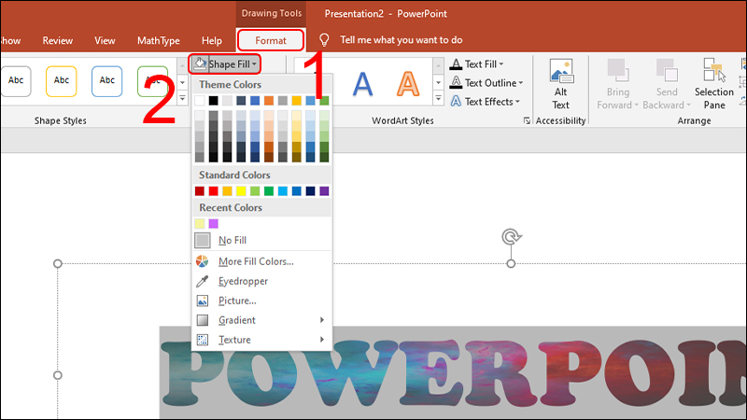
Task: Open the Texture submenu
Action: pos(261,340)
